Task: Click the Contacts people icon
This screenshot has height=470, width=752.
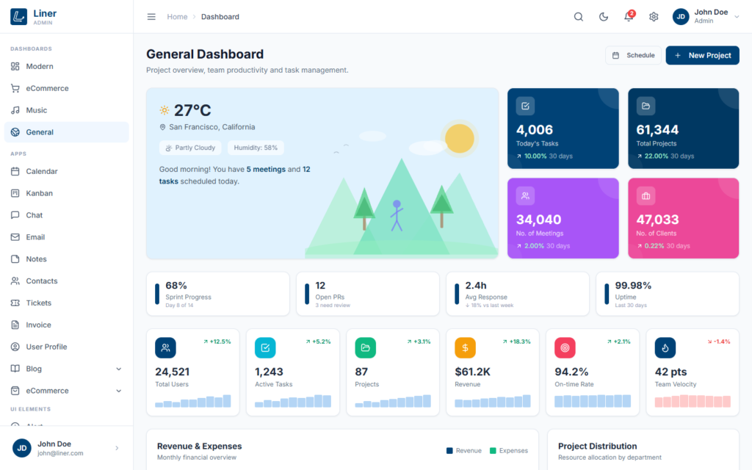Action: tap(15, 281)
